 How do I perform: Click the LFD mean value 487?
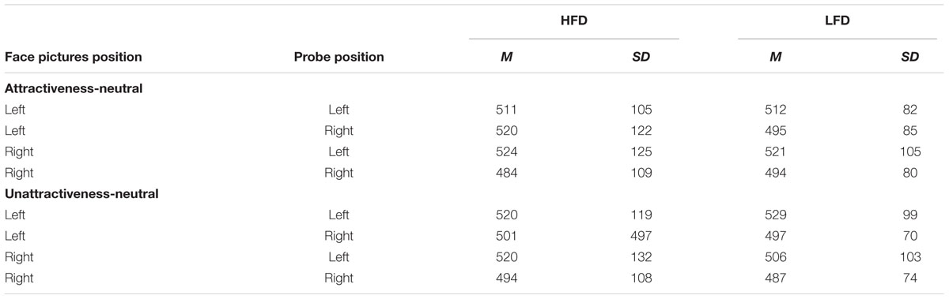[776, 278]
